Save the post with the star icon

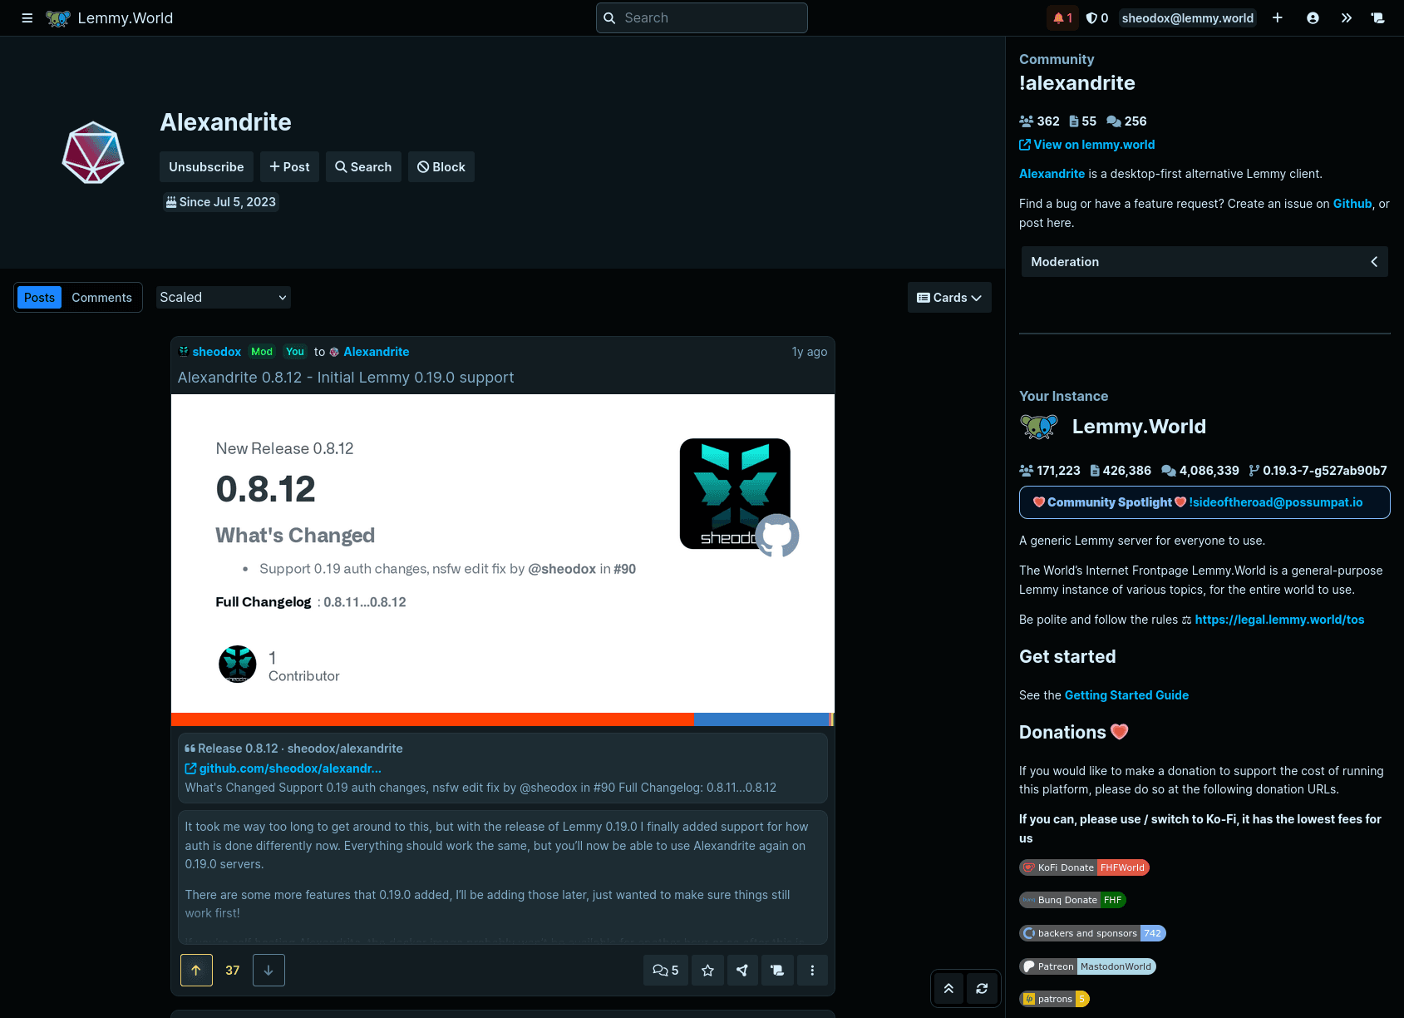[707, 970]
